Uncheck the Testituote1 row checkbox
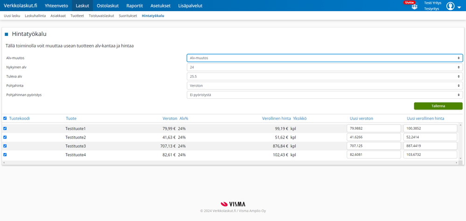Screen dimensions: 466x221 5,128
